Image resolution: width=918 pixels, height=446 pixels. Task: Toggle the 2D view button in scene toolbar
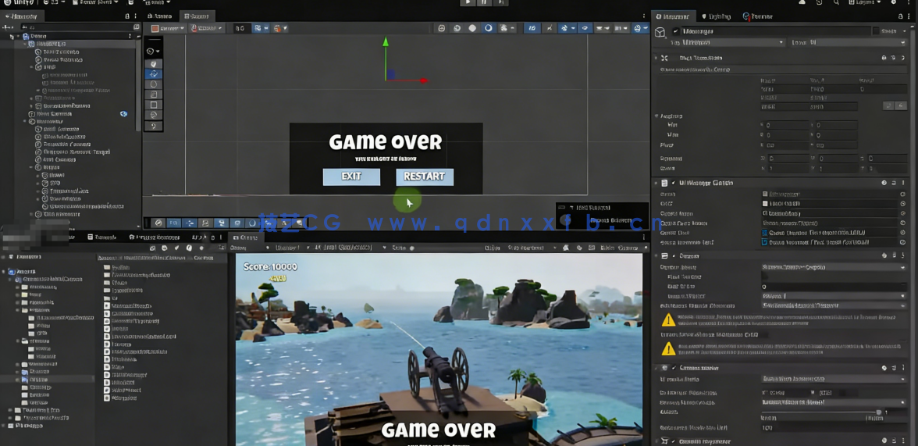240,28
